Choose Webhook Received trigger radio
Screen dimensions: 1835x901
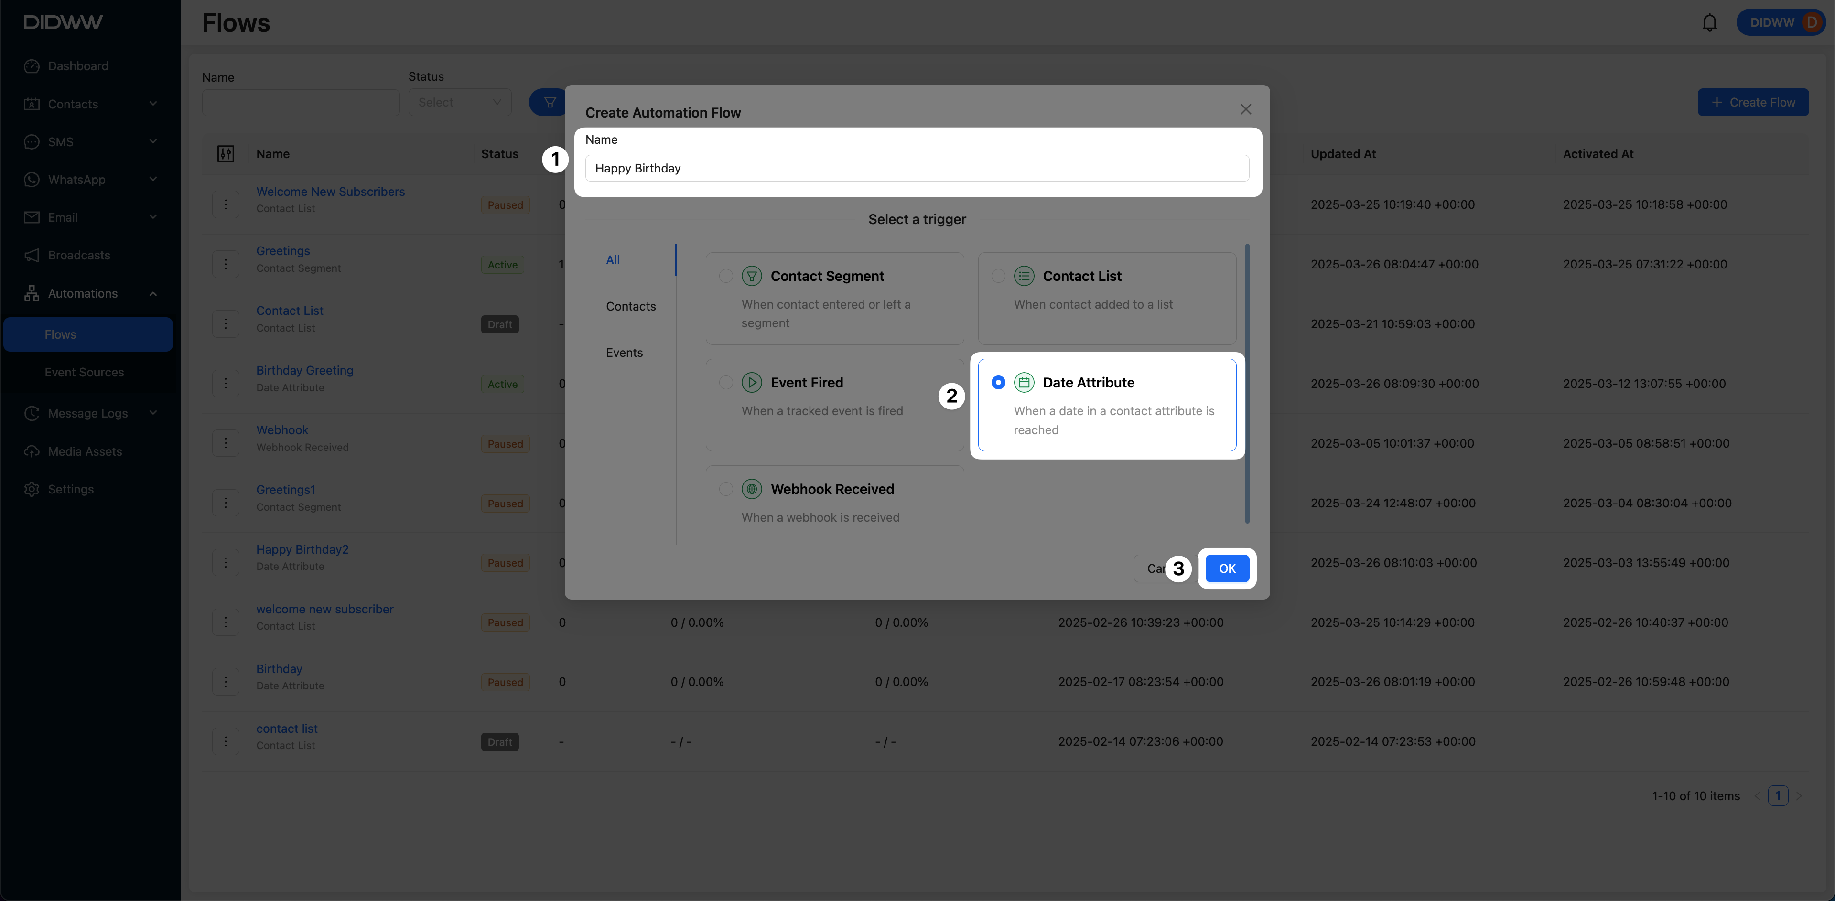click(x=725, y=489)
